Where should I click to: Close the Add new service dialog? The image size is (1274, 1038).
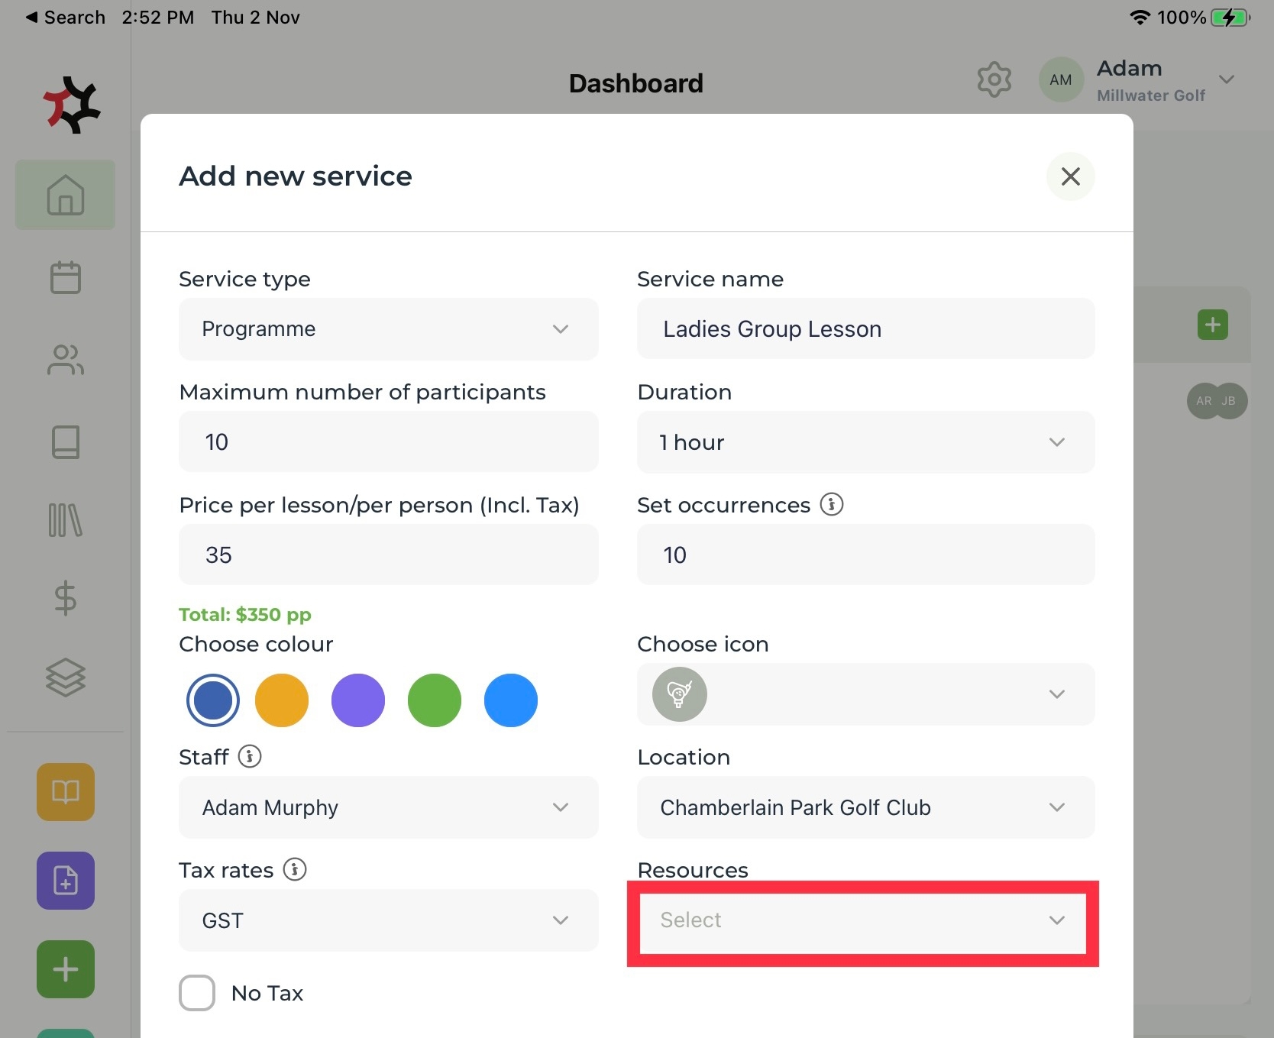click(x=1070, y=176)
